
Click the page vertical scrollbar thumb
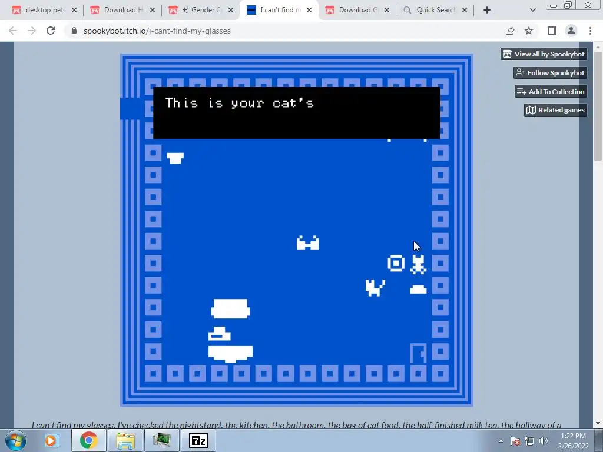coord(598,106)
